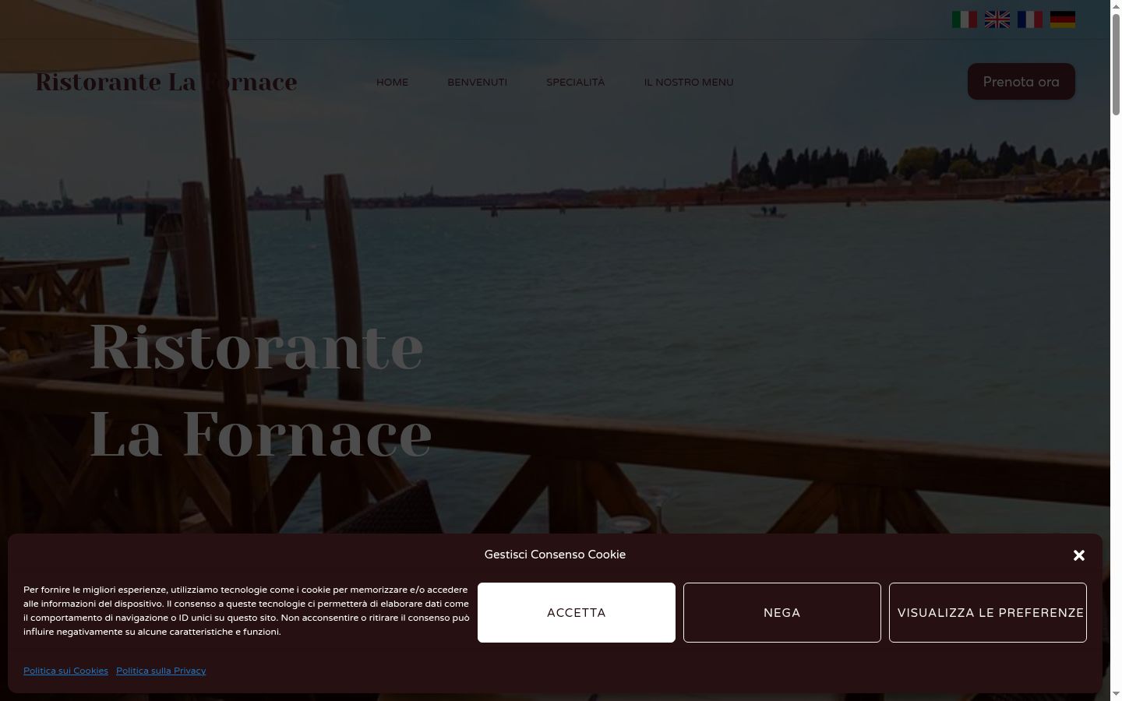Click the Ristorante La Fornace header logo
Image resolution: width=1122 pixels, height=701 pixels.
coord(166,82)
